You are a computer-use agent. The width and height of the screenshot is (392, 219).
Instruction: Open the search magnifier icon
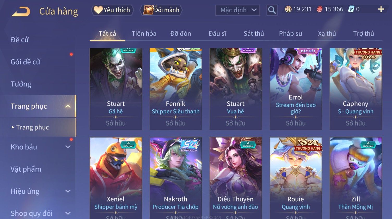point(272,10)
